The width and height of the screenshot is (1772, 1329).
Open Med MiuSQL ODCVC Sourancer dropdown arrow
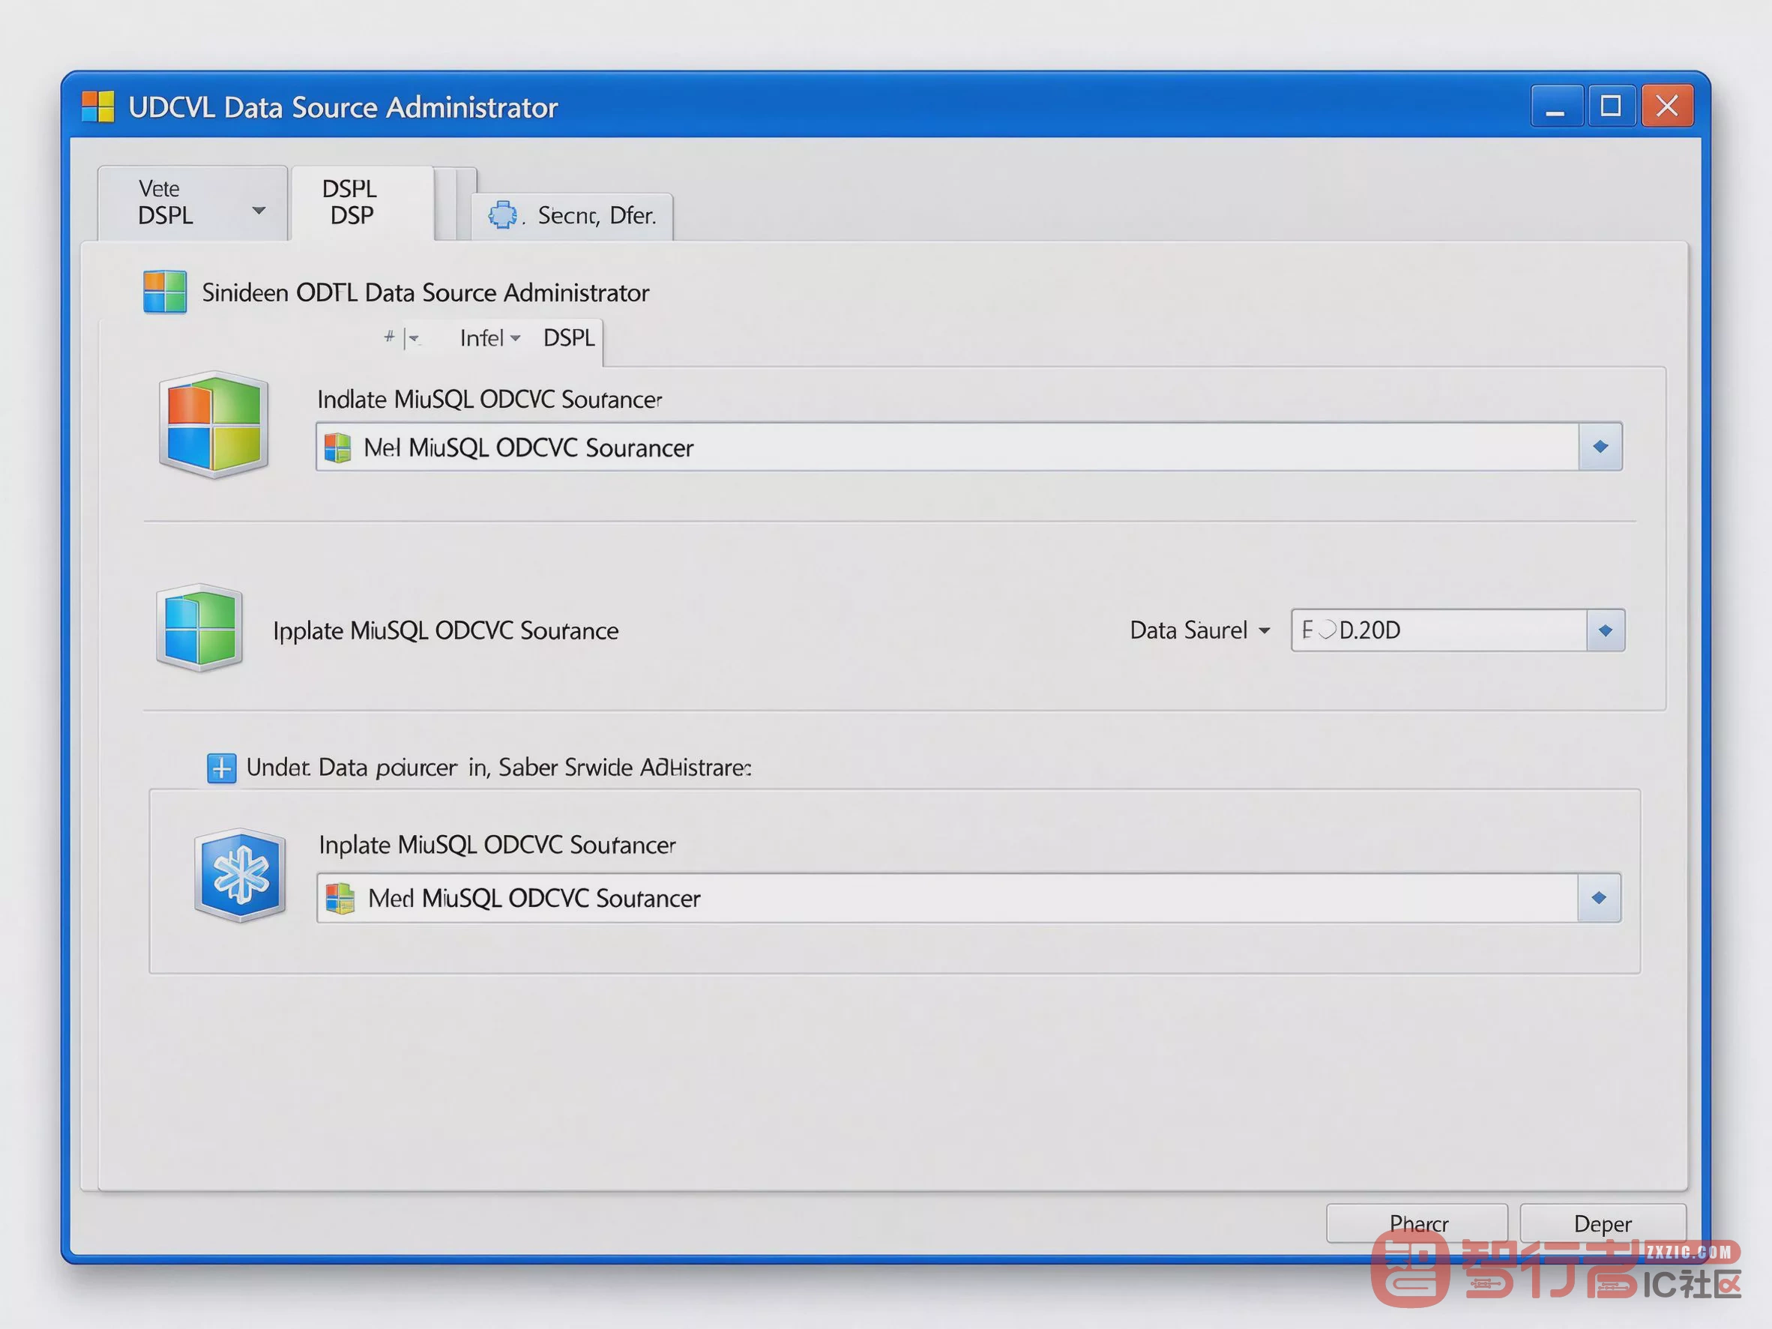point(1599,898)
